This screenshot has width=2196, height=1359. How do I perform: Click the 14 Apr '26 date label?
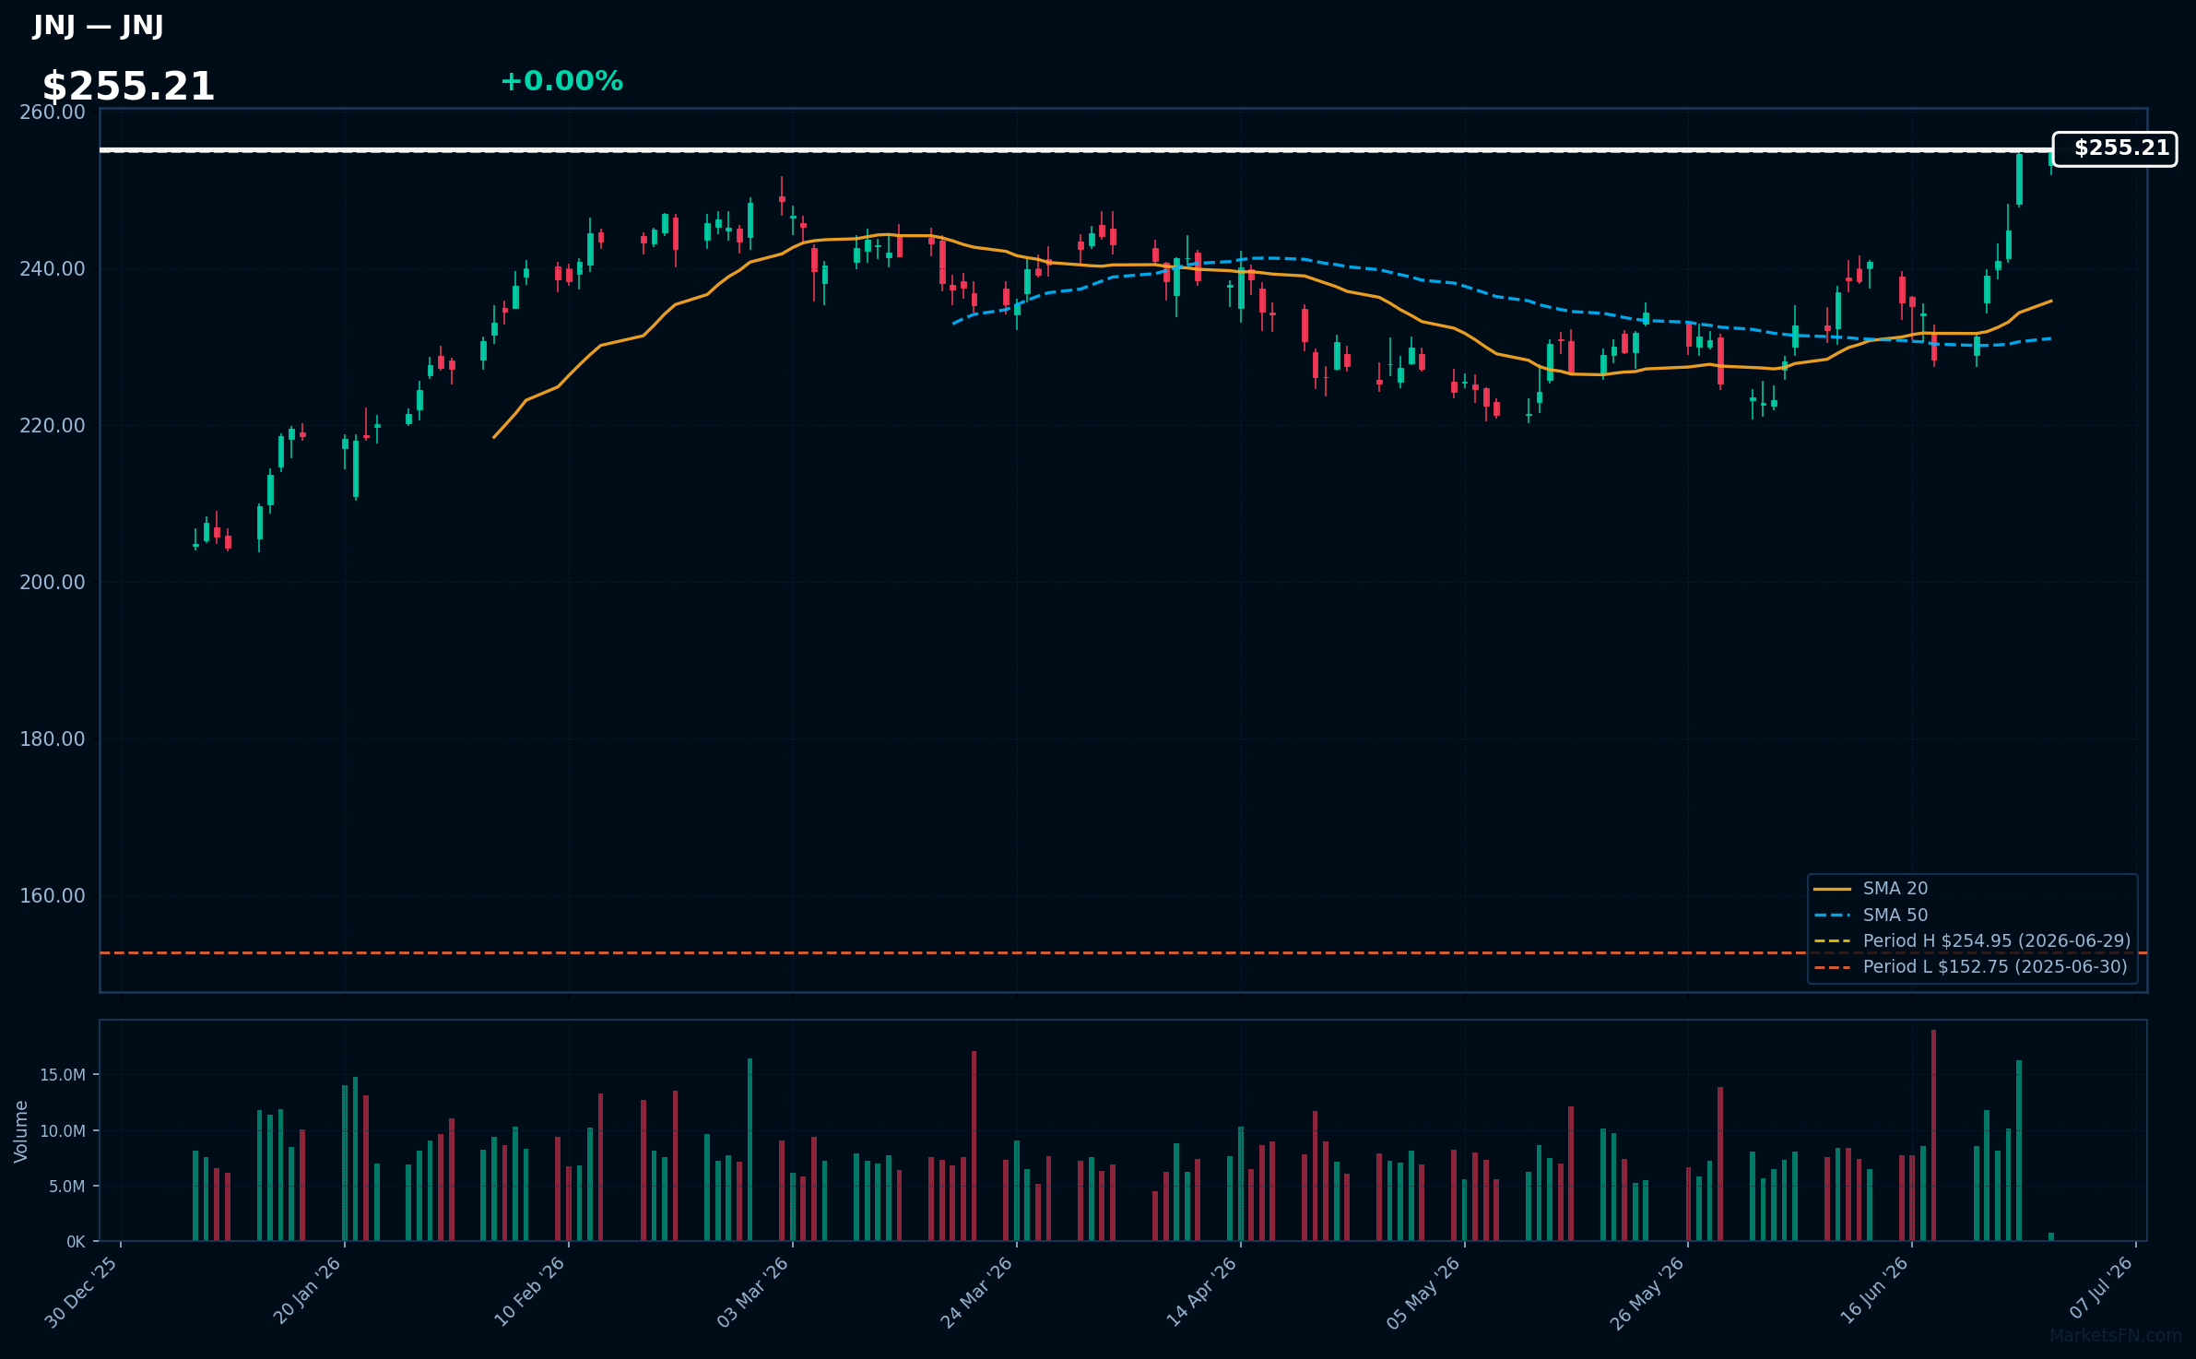(1202, 1292)
